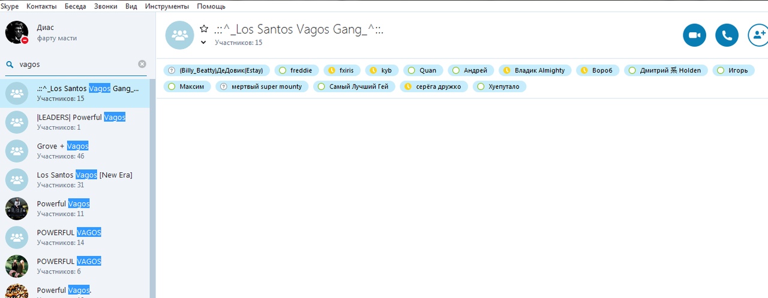Click the search magnifier icon
This screenshot has height=298, width=768.
pos(10,64)
